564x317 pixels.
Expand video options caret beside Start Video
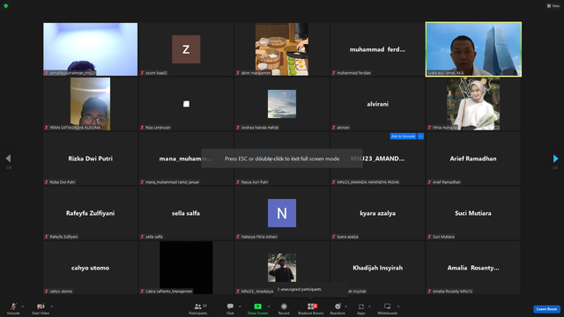[52, 306]
